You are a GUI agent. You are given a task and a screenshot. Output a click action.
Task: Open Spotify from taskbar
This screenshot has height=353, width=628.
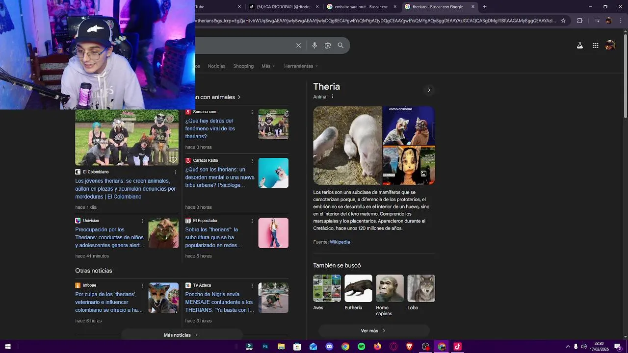point(362,347)
